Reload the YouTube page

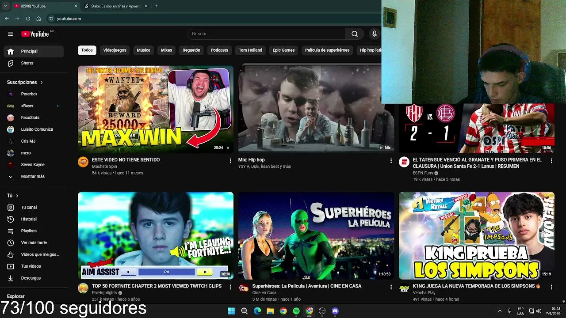[x=28, y=19]
